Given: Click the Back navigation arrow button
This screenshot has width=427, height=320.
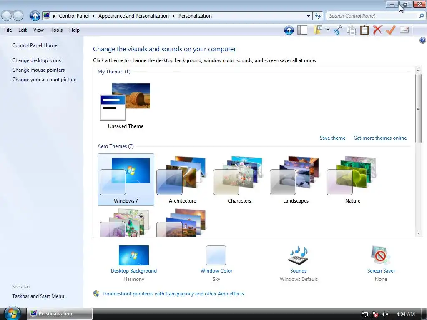Looking at the screenshot, I should [7, 16].
